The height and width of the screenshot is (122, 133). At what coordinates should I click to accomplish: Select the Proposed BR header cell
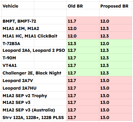click(x=115, y=5)
